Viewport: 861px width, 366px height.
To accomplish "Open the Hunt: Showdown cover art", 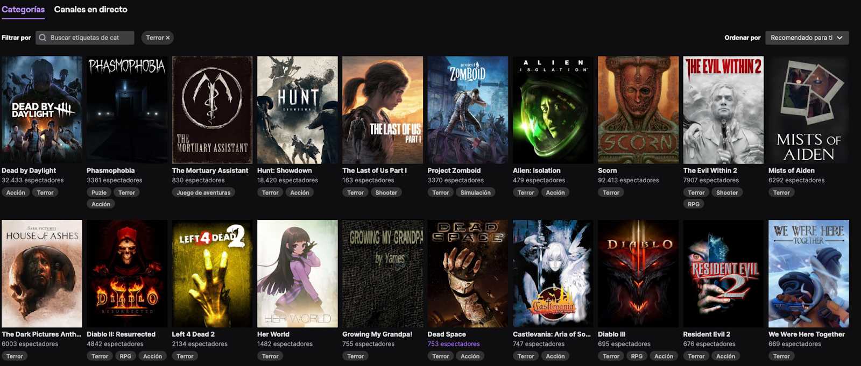I will [298, 110].
